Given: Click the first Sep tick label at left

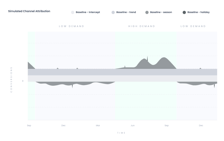Looking at the screenshot, I should point(29,125).
